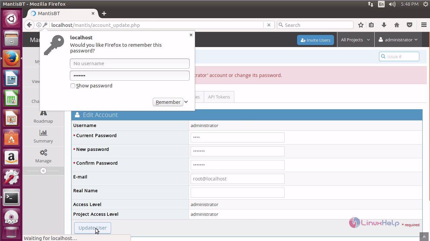Screen dimensions: 430x241
Task: Click the password field in the popup
Action: click(x=130, y=76)
